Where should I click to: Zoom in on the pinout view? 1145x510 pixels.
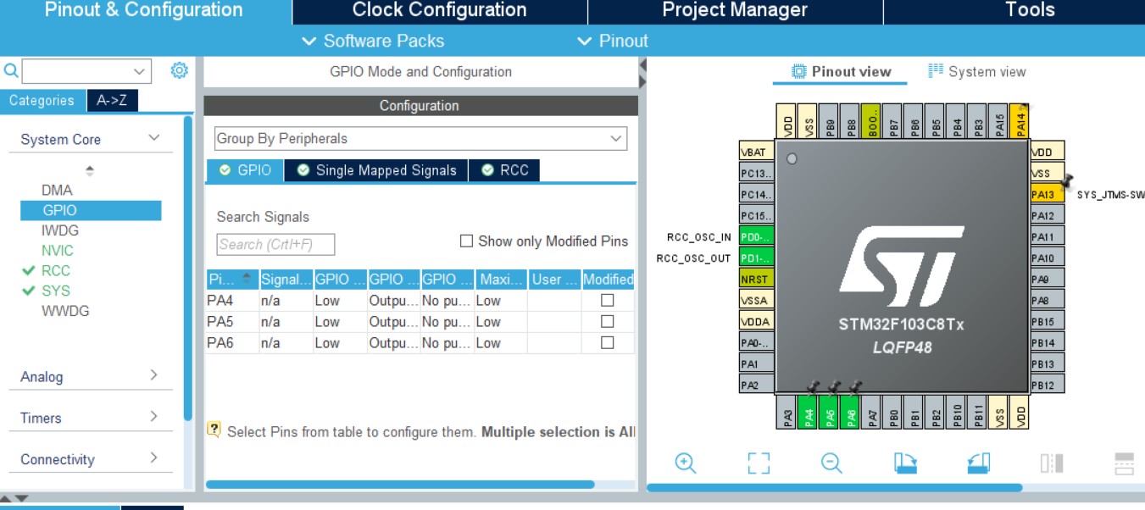pos(686,463)
